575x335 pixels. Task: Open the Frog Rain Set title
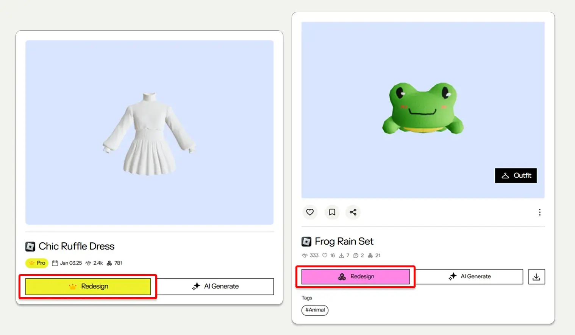[344, 242]
